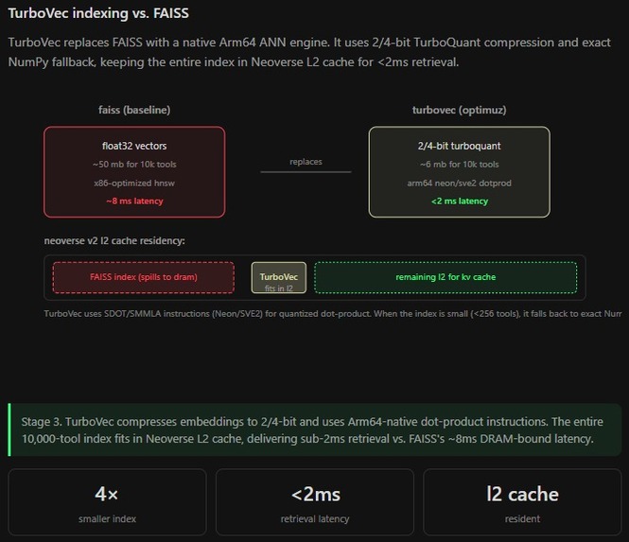Click the 'remaining l2 for kv cache' box
The height and width of the screenshot is (542, 629).
tap(446, 277)
